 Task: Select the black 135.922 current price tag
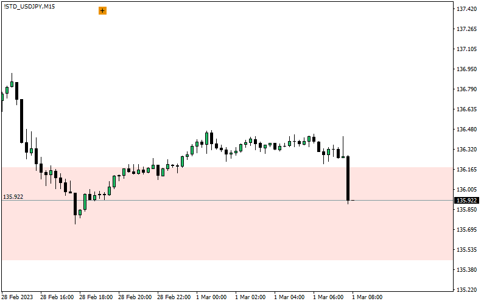coord(466,200)
